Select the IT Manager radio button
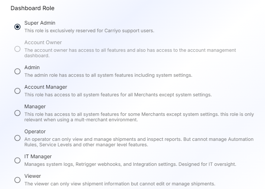Viewport: 265px width, 189px height. tap(17, 160)
